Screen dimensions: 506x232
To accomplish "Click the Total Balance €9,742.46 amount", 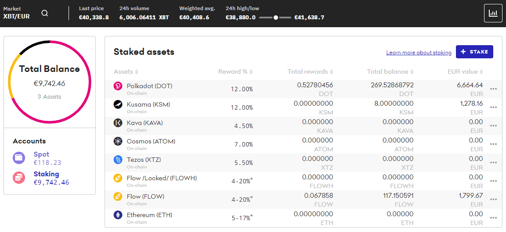I will (49, 84).
